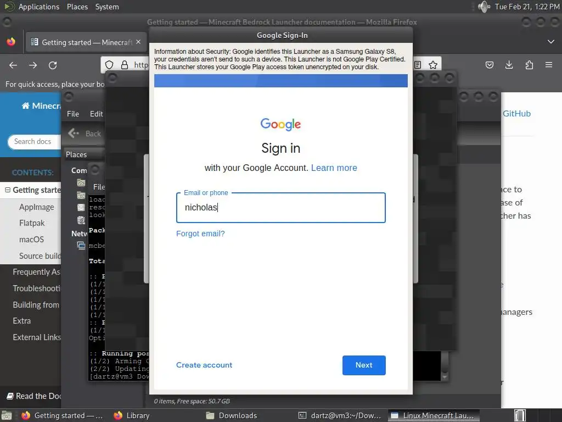Open the Troubleshooting docs entry
The image size is (562, 422).
click(37, 288)
